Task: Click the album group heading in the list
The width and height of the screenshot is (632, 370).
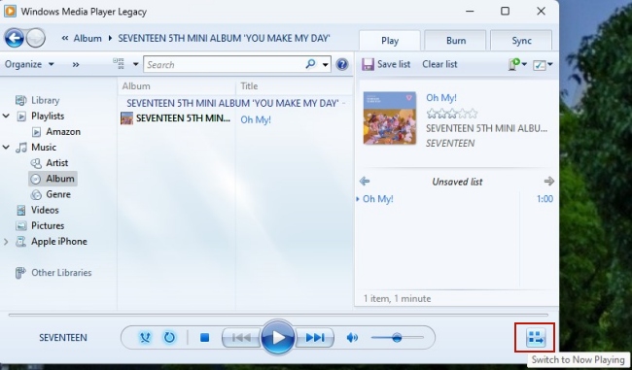Action: 232,103
